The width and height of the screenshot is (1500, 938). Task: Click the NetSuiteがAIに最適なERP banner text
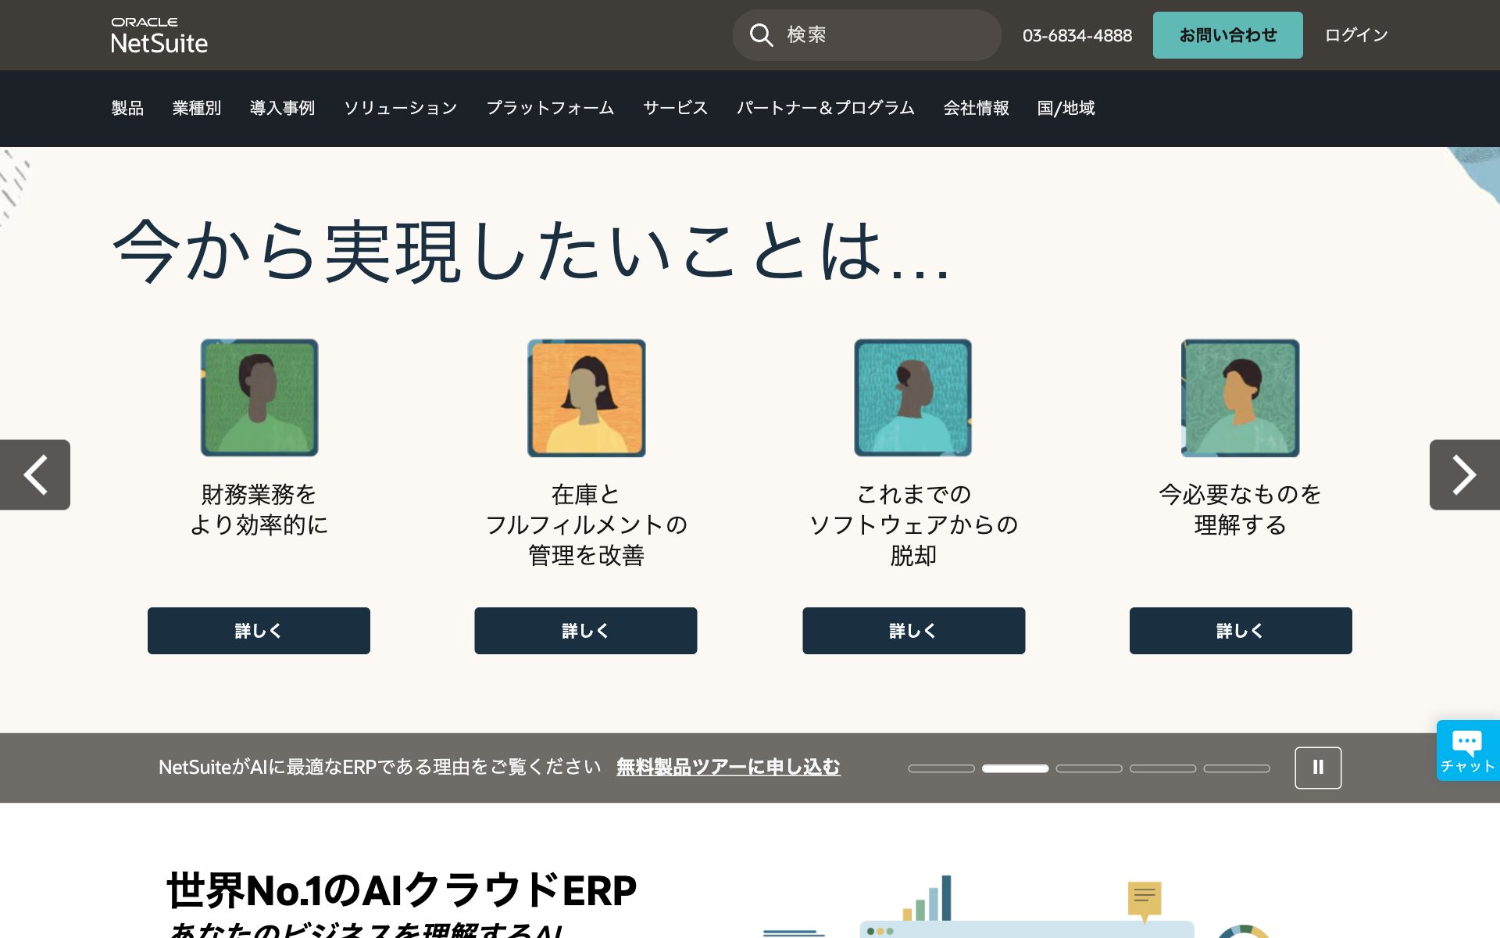pos(380,767)
